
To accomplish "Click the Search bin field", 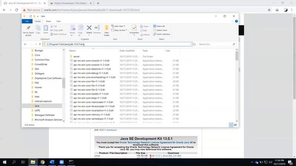I will 217,44.
